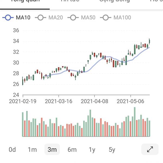This screenshot has height=163, width=163.
Task: Set the chart range to 1y
Action: (x=92, y=149)
